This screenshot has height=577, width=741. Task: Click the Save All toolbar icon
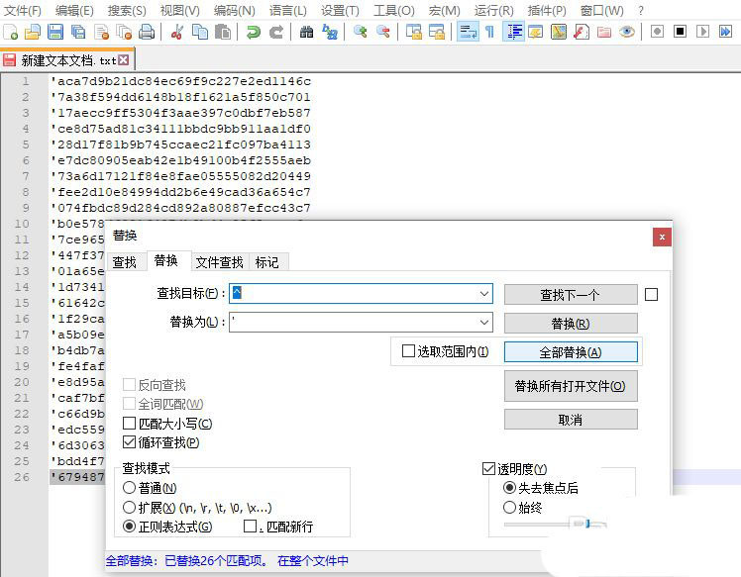point(78,32)
